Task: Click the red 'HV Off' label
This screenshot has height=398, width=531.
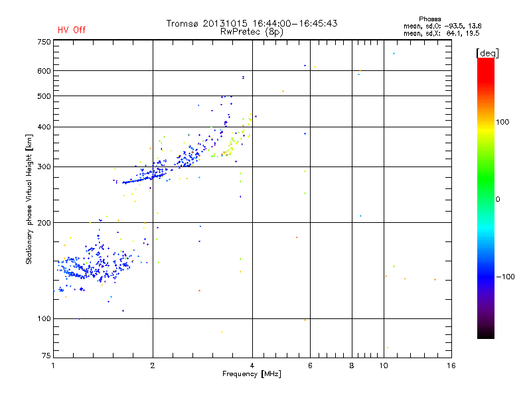Action: coord(72,30)
